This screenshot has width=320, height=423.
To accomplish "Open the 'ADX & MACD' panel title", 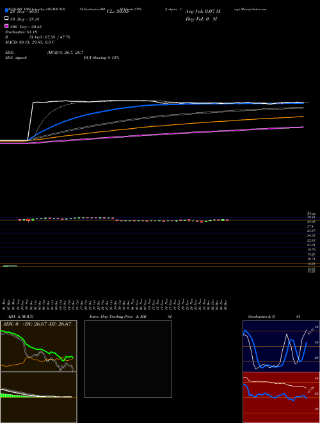I will click(x=20, y=317).
